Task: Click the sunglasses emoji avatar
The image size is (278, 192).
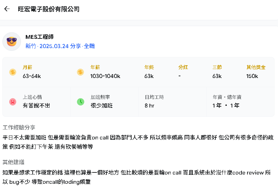Action: click(12, 42)
